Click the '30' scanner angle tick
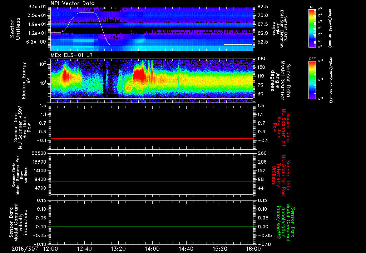Screen dimensions: 366x253 tap(261, 94)
